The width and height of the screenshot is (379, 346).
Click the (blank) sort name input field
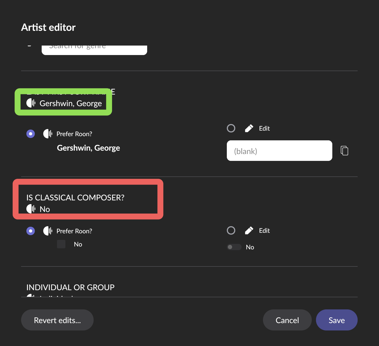(280, 151)
